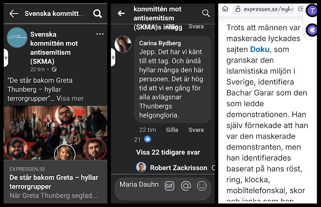The image size is (321, 207).
Task: Expand post text with Visa mer
Action: tap(70, 98)
